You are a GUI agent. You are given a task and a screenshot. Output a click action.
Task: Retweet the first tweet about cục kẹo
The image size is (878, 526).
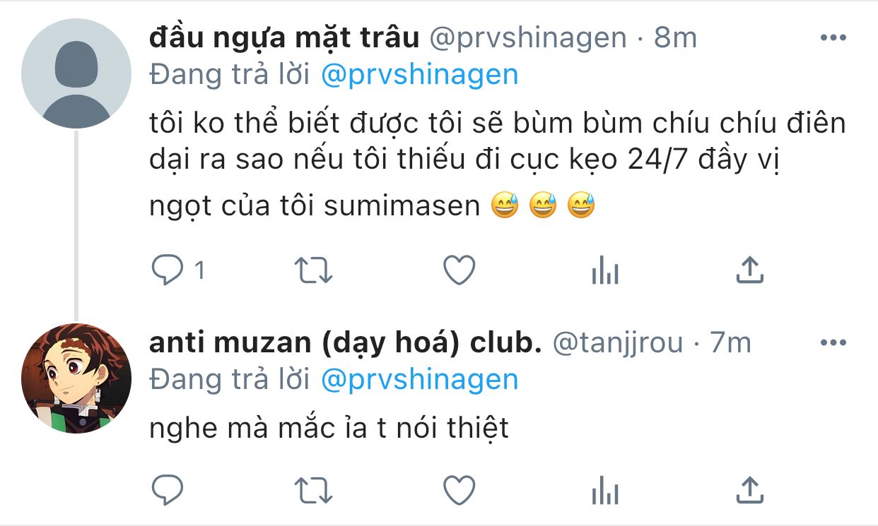(x=314, y=270)
